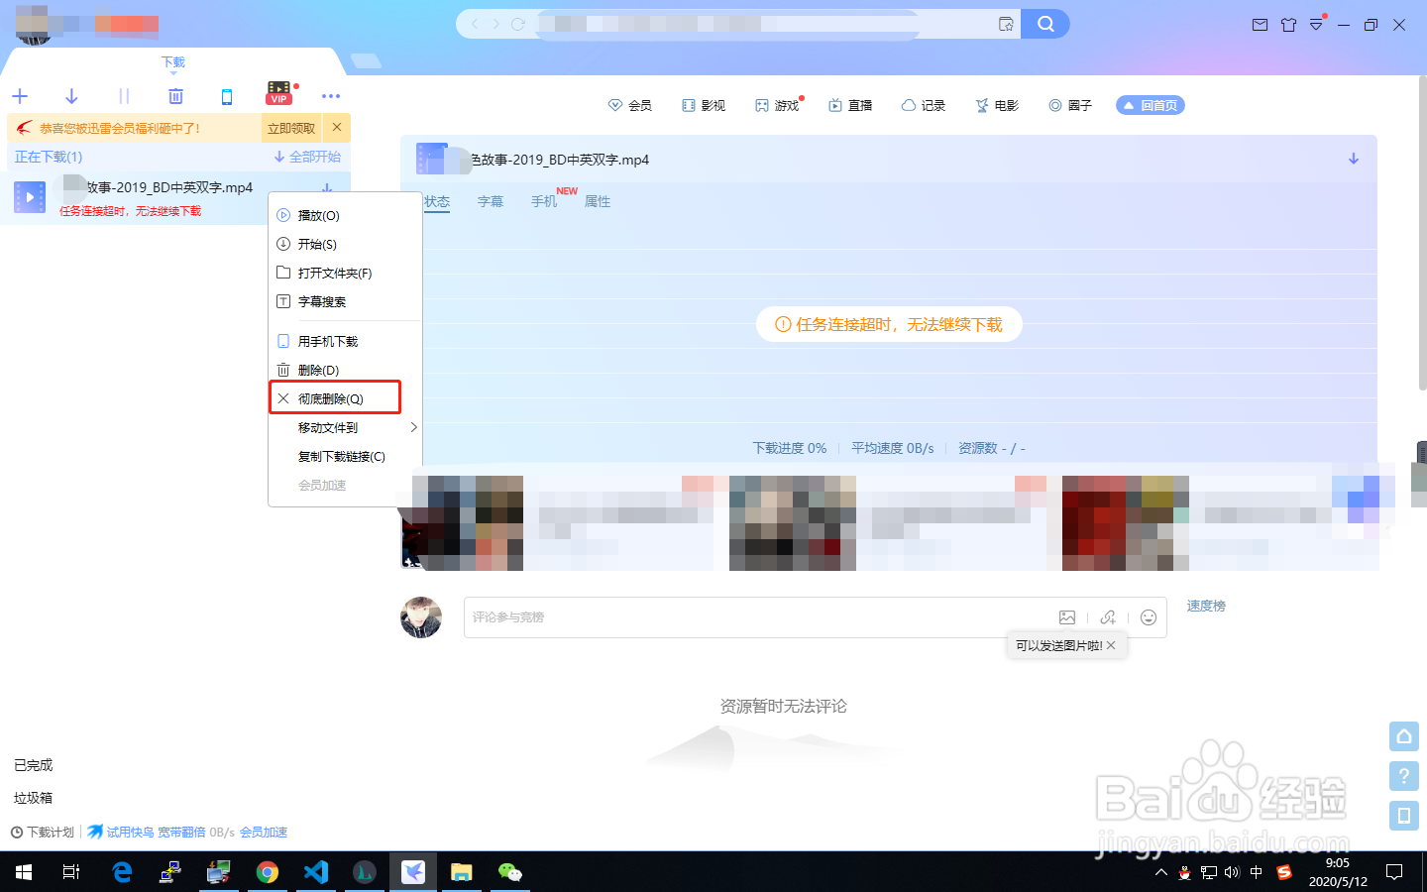Image resolution: width=1427 pixels, height=892 pixels.
Task: Open the VIP video icon
Action: [x=279, y=93]
